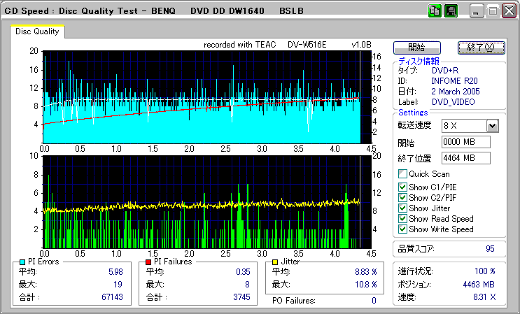Click the cyan PI Errors legend square

click(23, 262)
